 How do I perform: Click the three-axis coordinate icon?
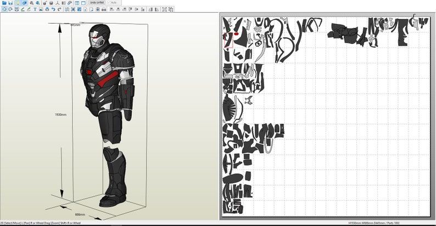coord(58,3)
